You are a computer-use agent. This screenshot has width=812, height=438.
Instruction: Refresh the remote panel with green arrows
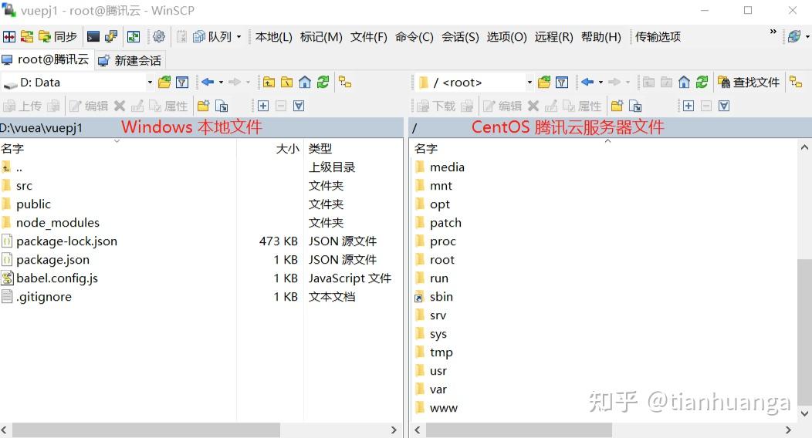pos(702,83)
